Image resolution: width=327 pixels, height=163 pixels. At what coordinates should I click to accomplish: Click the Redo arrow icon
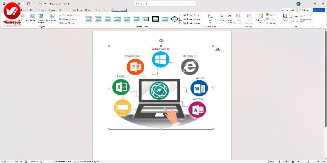click(40, 4)
